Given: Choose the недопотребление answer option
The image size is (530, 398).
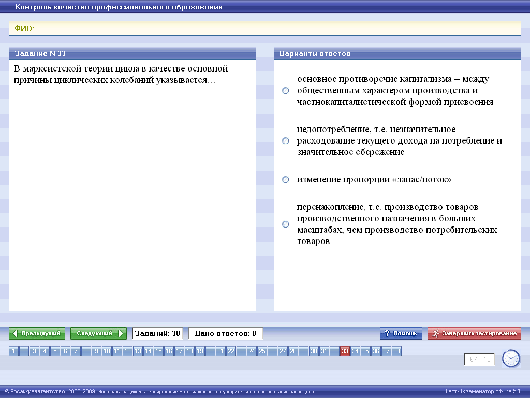Looking at the screenshot, I should [286, 140].
